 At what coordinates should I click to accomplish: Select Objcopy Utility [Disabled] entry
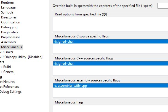[x=21, y=57]
